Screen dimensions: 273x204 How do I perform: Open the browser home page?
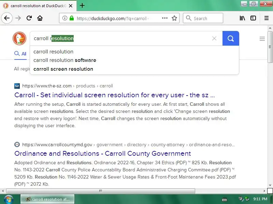[x=40, y=18]
